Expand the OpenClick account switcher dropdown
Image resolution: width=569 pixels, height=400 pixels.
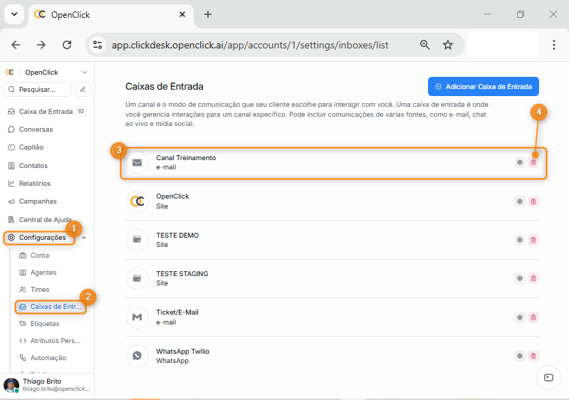coord(85,72)
